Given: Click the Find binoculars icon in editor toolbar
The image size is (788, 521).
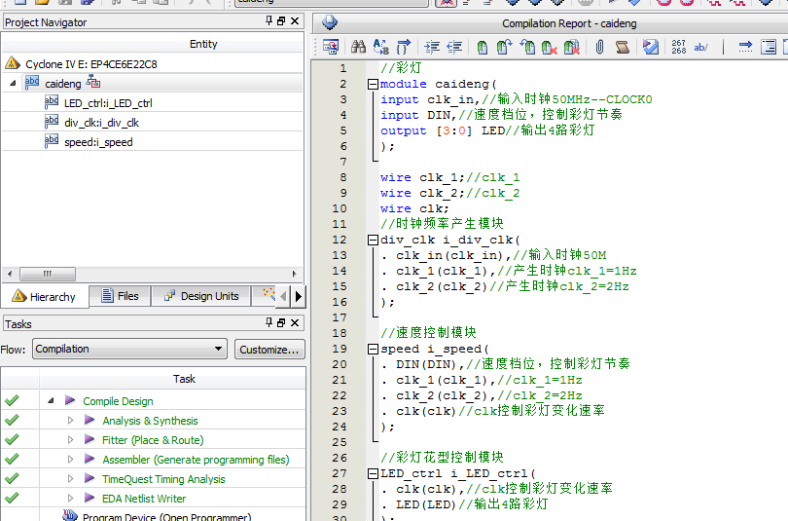Looking at the screenshot, I should [357, 47].
